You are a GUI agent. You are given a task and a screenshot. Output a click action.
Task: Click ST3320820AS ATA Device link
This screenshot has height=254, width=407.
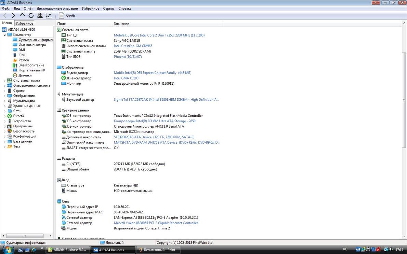coord(154,137)
